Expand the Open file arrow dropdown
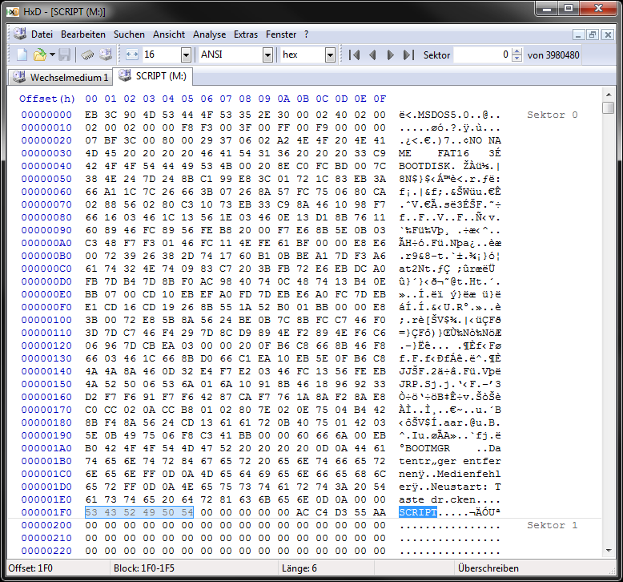 click(x=52, y=55)
